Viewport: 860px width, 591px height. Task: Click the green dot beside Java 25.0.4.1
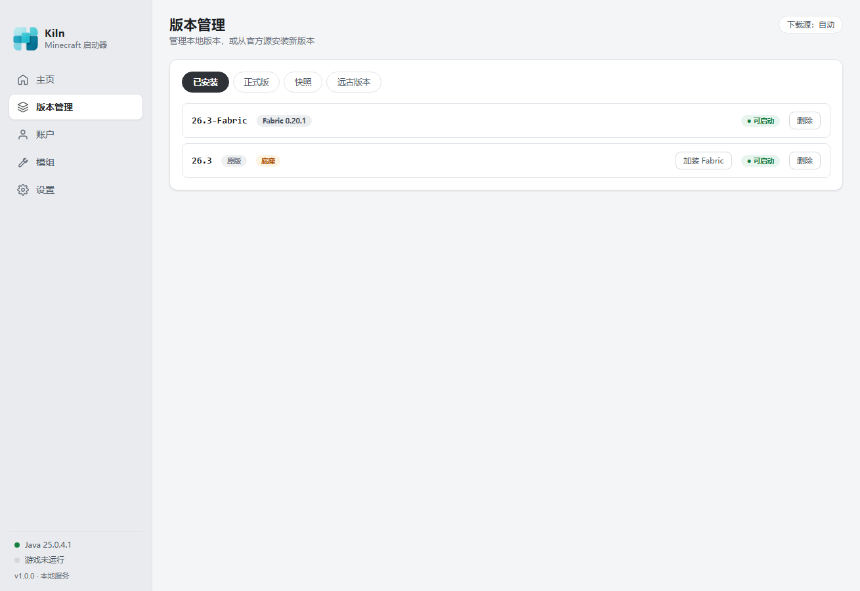(17, 545)
